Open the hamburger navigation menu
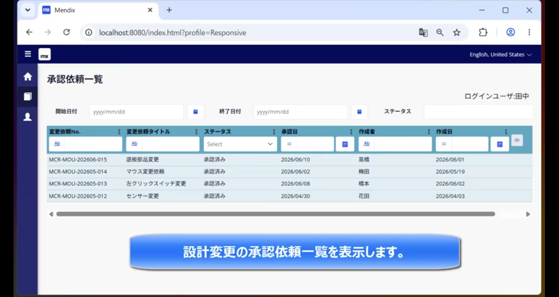The width and height of the screenshot is (559, 297). coord(28,54)
